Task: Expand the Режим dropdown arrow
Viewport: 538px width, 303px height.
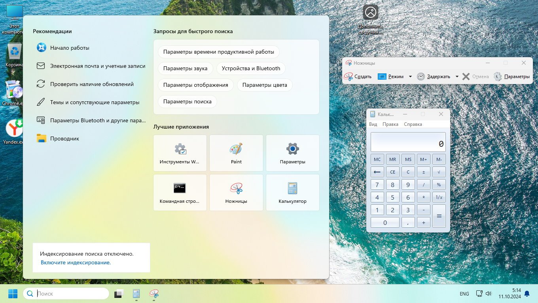Action: point(410,77)
